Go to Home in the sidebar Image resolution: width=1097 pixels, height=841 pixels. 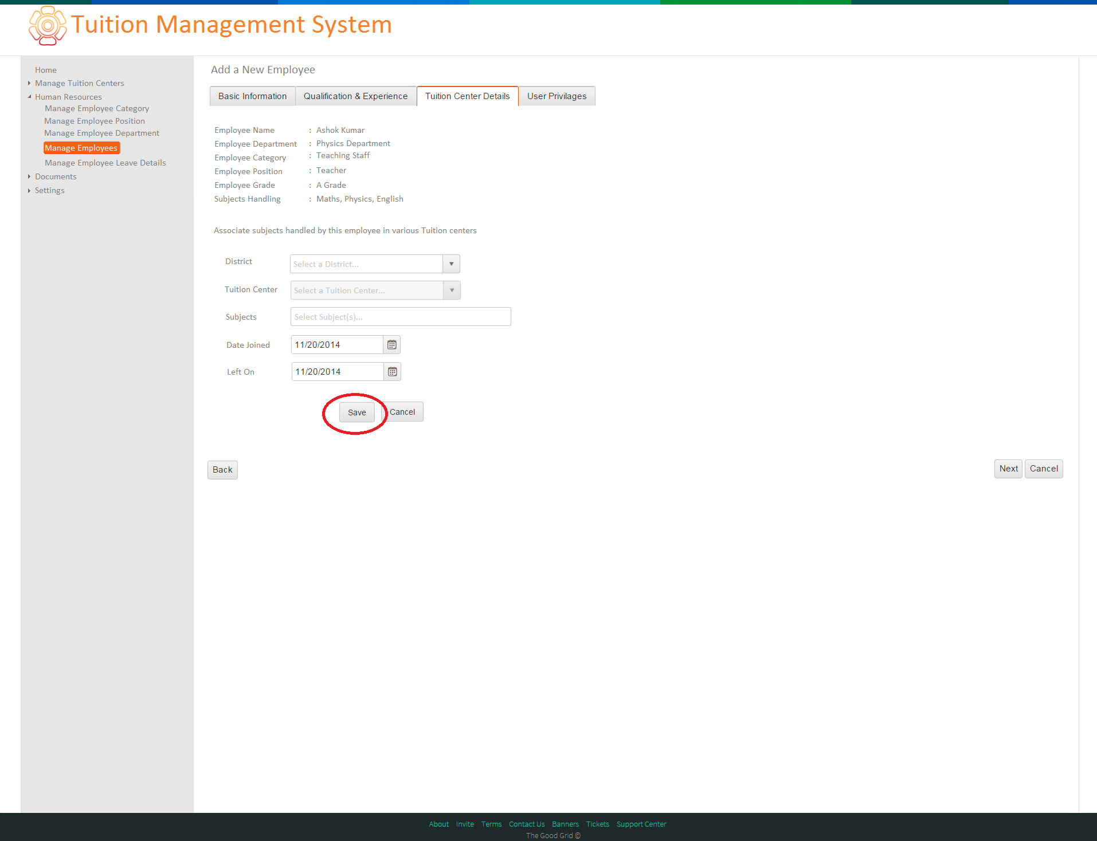46,70
